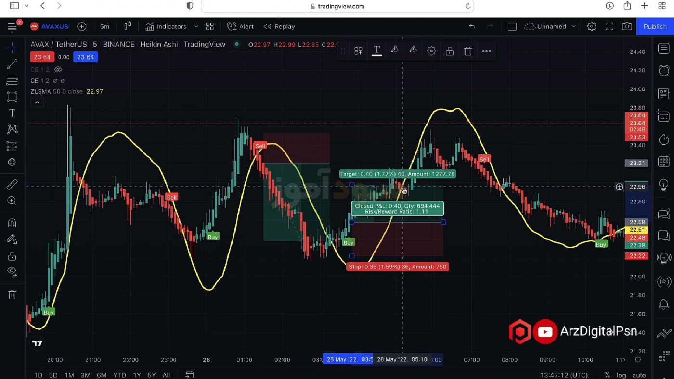Add symbol to compare with plus icon
Image resolution: width=674 pixels, height=379 pixels.
click(82, 26)
